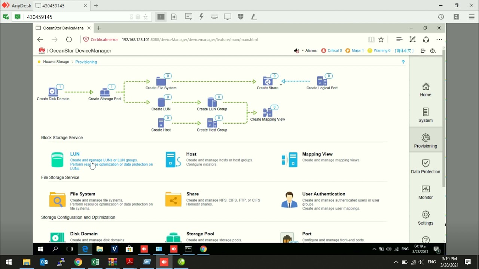Click the Create Storage Pool flow icon
This screenshot has height=269, width=479.
pyautogui.click(x=105, y=92)
